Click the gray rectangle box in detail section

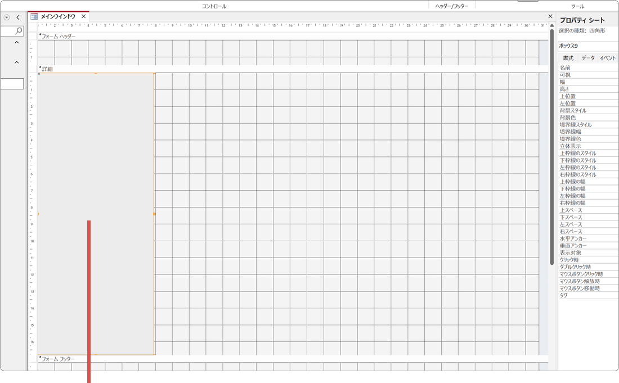tap(96, 169)
